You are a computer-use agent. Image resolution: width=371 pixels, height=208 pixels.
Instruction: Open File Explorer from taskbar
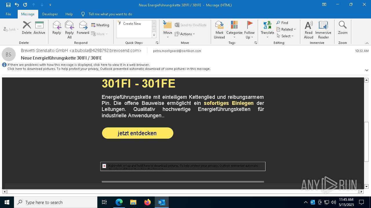[x=133, y=202]
